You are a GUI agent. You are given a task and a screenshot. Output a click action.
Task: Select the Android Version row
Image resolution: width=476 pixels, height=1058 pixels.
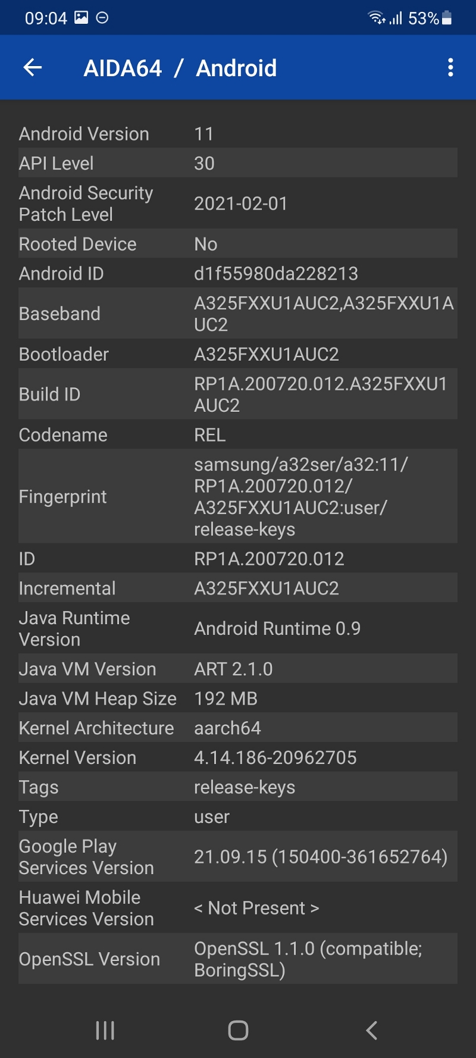[x=238, y=133]
